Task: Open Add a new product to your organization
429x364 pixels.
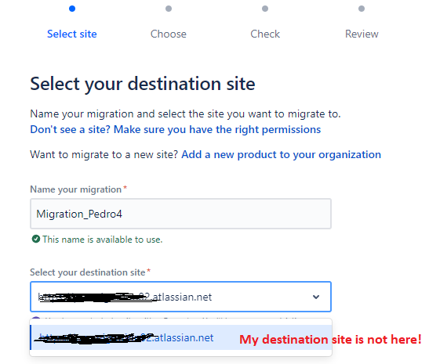Action: coord(281,154)
